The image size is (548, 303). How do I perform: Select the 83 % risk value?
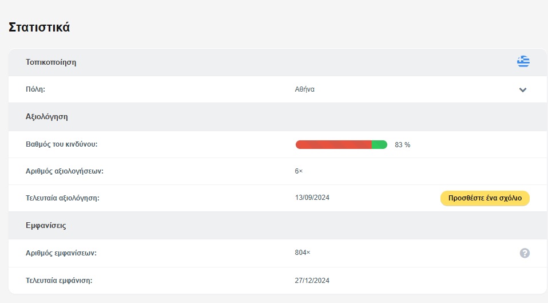[402, 145]
